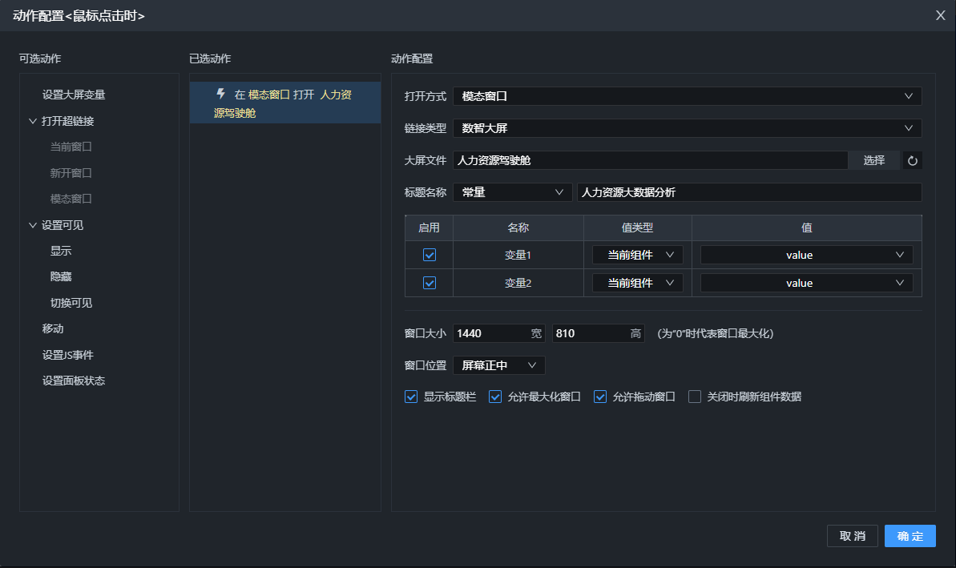Toggle the 变量2 enable checkbox

tap(430, 283)
